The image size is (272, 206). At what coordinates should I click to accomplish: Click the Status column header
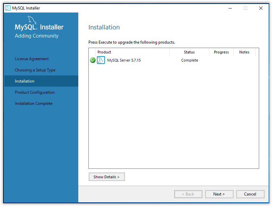189,52
